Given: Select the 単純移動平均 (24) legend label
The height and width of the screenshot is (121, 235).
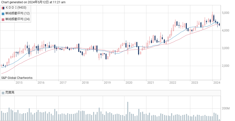Looking at the screenshot, I should point(17,19).
